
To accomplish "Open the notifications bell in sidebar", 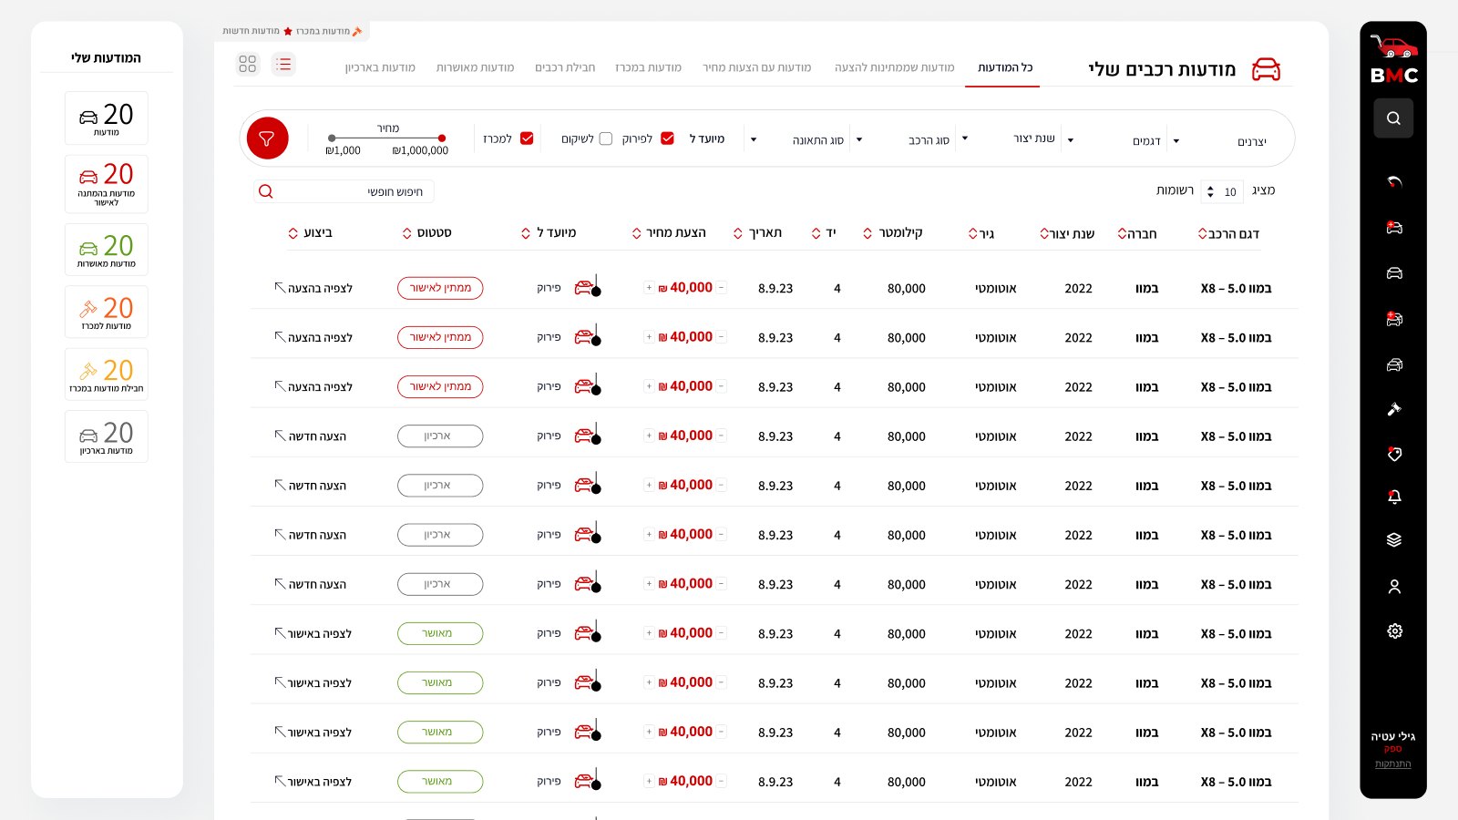I will (x=1394, y=497).
